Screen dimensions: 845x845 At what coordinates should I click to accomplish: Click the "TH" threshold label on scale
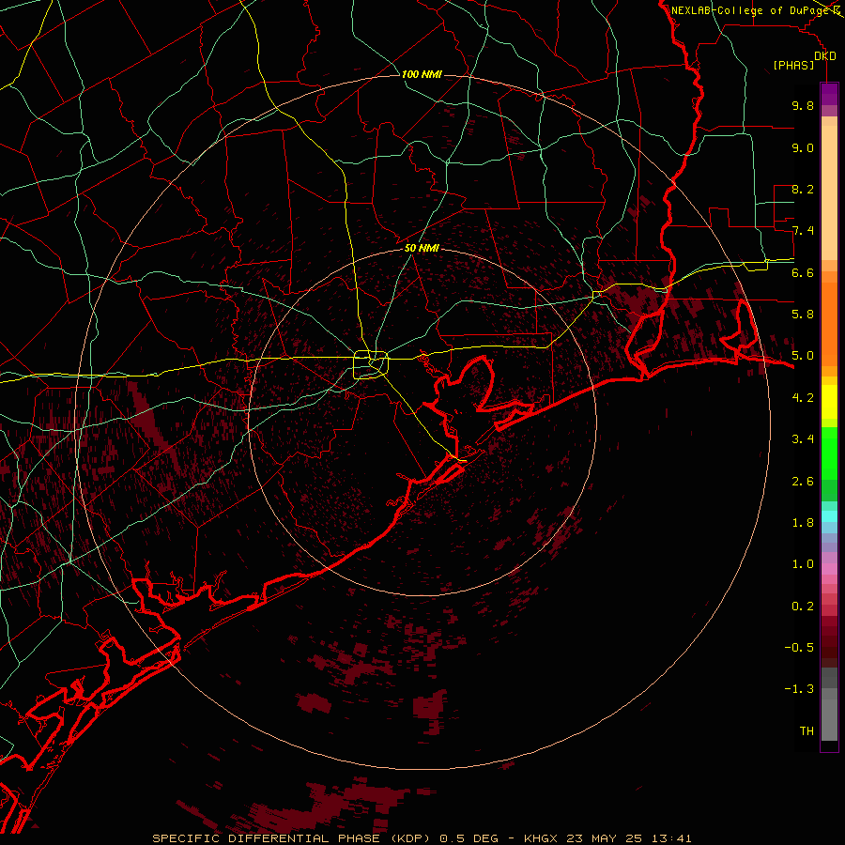pyautogui.click(x=807, y=731)
